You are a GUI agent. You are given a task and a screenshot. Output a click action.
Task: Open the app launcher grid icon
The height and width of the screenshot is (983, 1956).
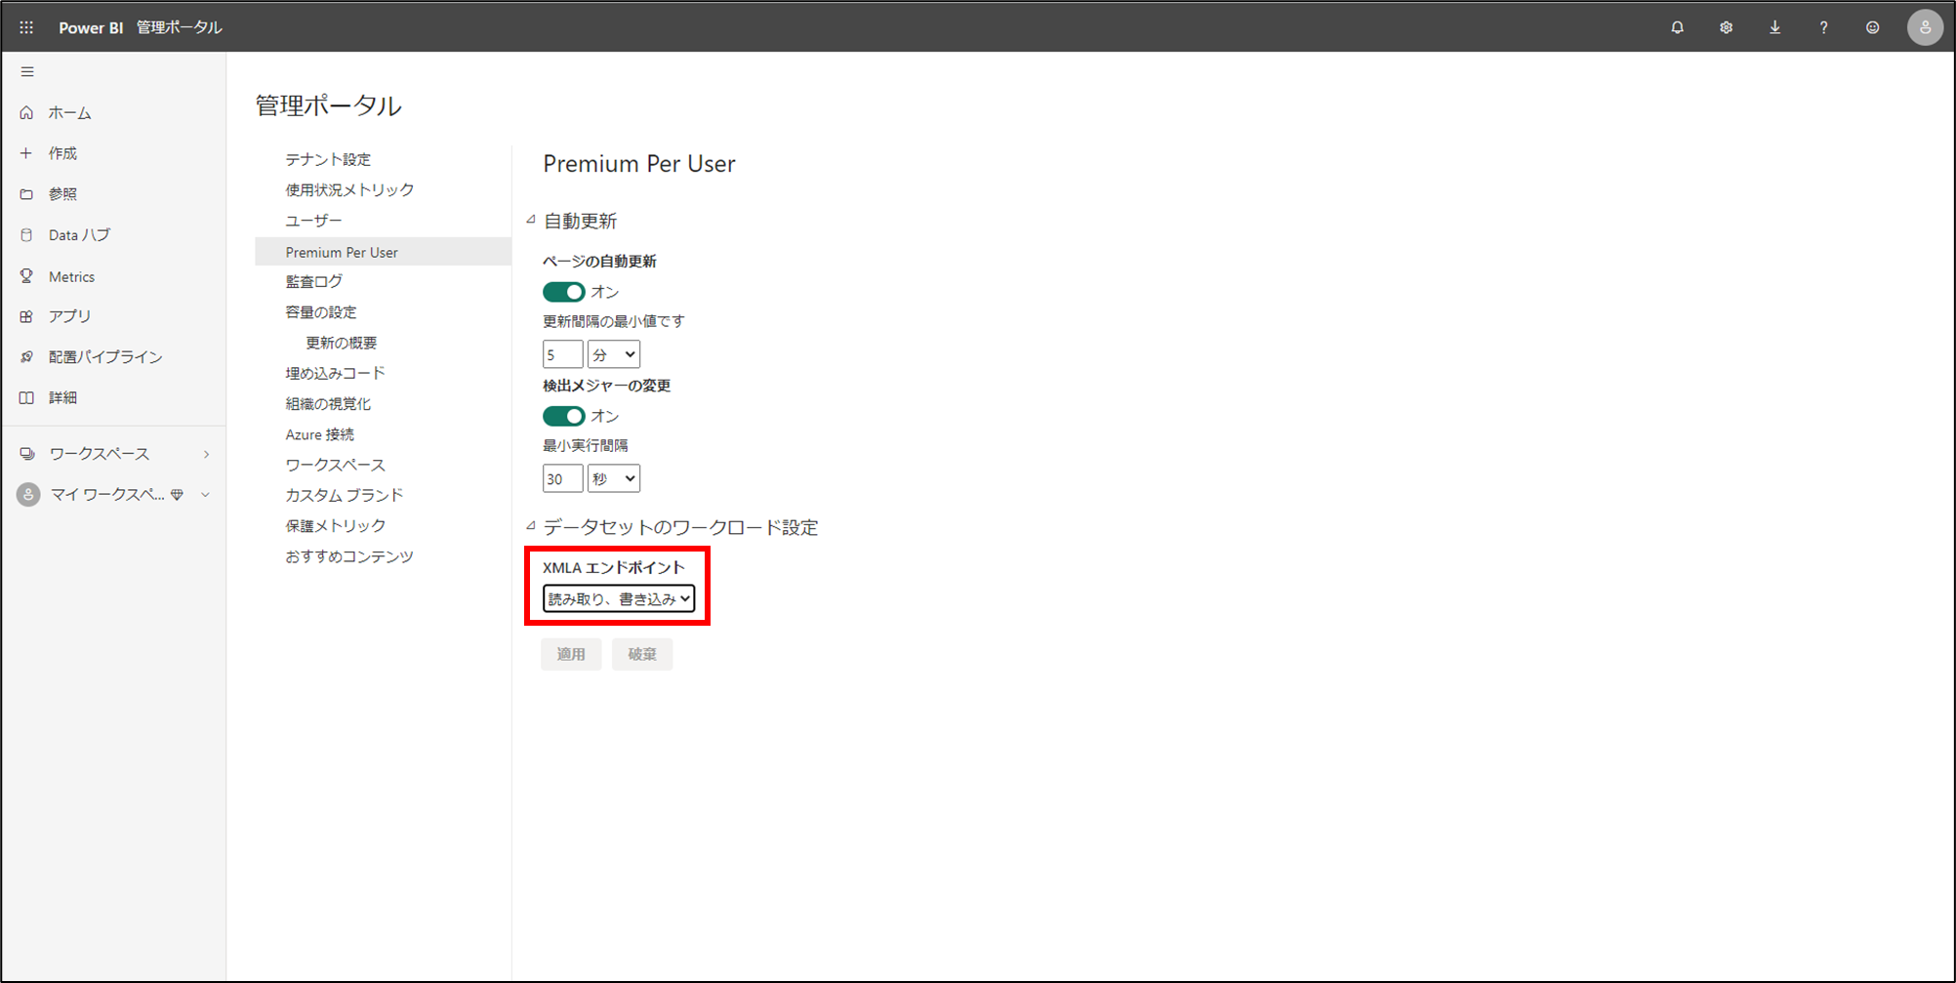(26, 27)
